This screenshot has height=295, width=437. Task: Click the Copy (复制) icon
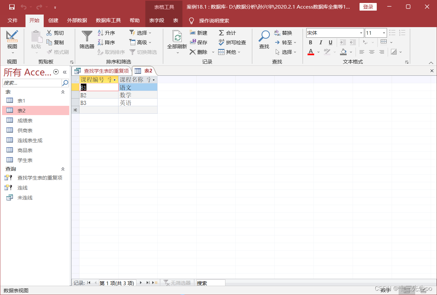click(49, 42)
